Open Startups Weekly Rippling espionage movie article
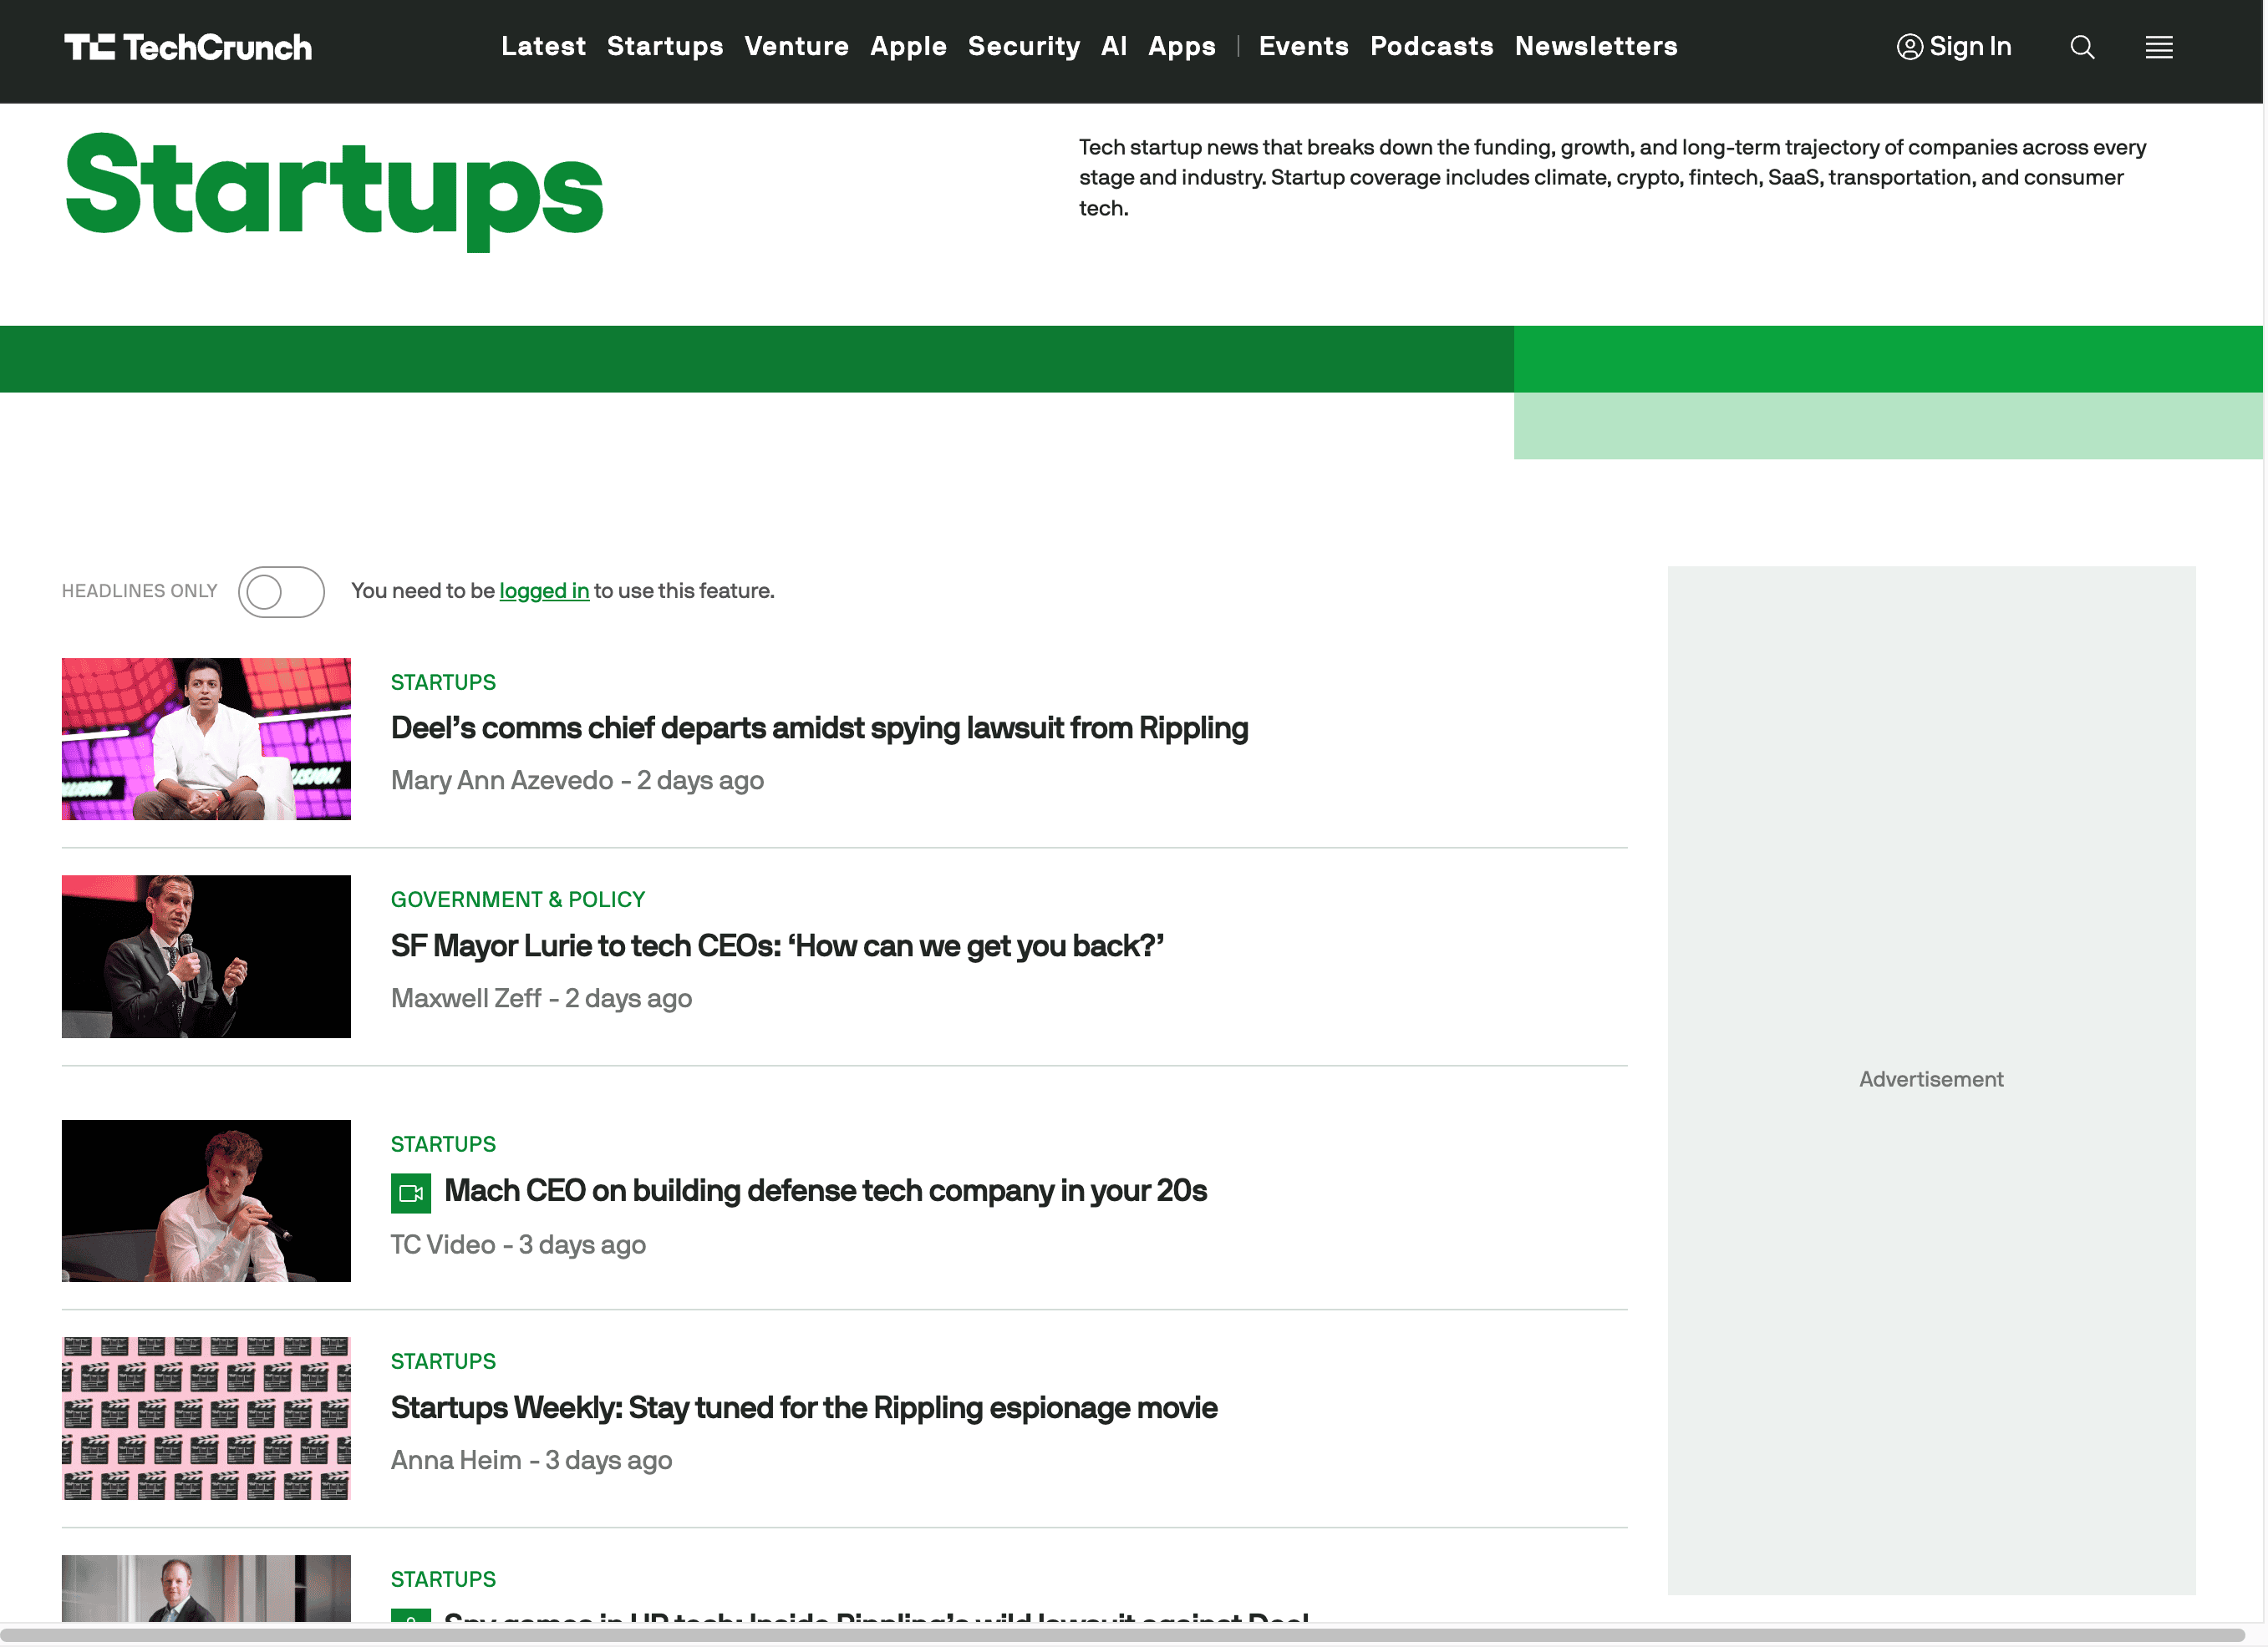 (804, 1407)
